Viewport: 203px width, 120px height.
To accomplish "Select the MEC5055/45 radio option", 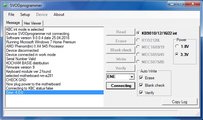I will click(138, 54).
